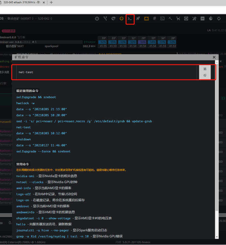226x245 pixels.
Task: Open the run command terminal icon
Action: tap(130, 19)
